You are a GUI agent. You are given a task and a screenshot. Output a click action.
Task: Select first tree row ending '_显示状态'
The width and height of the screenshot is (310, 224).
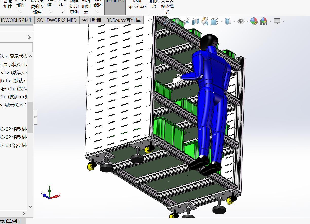(x=14, y=56)
